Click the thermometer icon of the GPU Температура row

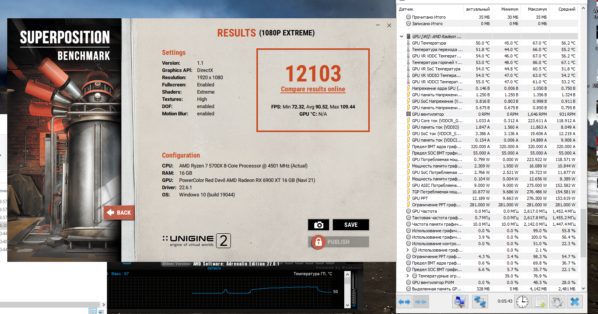pos(409,43)
